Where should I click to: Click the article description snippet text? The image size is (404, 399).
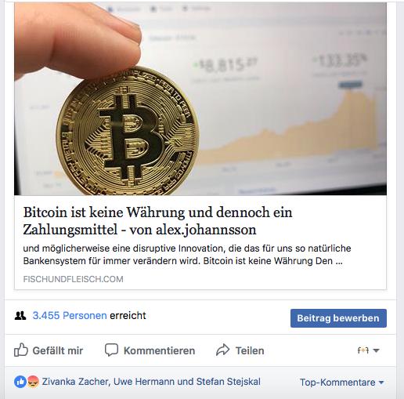point(187,255)
